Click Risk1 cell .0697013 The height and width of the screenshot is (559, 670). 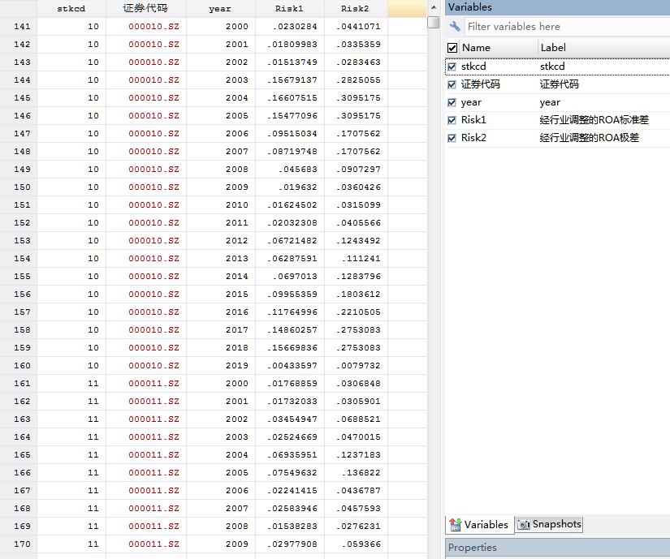click(290, 277)
